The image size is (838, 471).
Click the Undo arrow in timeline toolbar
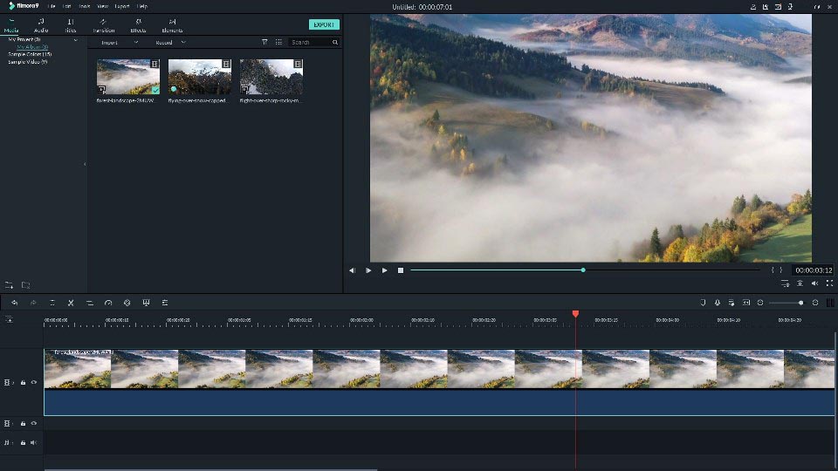coord(15,303)
